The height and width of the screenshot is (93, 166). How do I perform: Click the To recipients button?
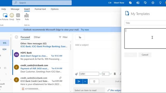pos(80,37)
